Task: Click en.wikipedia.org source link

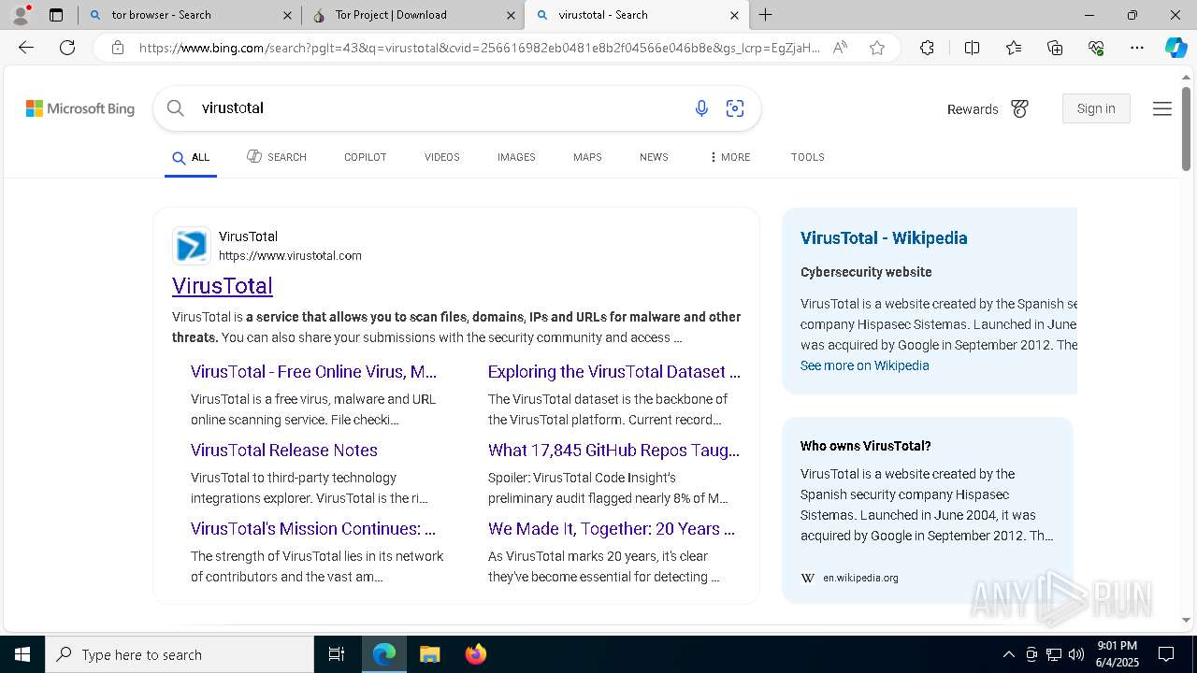Action: (x=860, y=578)
